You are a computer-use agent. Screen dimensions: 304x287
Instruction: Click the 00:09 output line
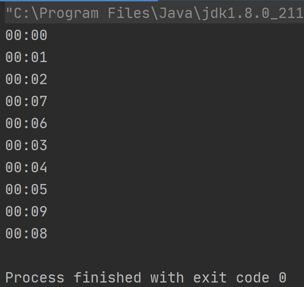coord(27,211)
